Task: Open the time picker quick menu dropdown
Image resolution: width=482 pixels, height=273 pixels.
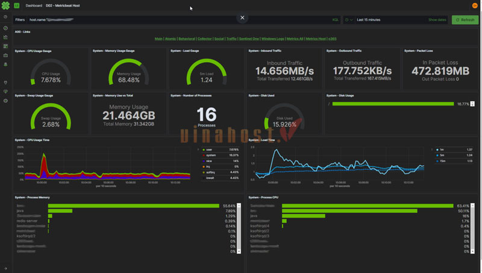Action: click(349, 20)
